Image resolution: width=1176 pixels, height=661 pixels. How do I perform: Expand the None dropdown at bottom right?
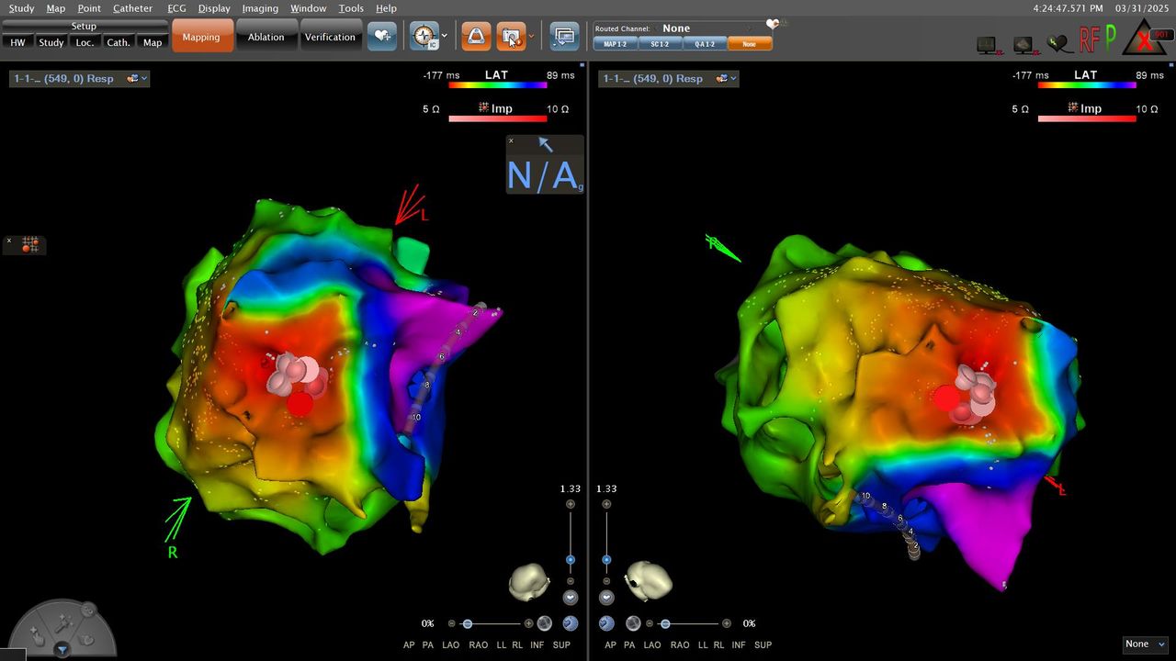pyautogui.click(x=1145, y=644)
